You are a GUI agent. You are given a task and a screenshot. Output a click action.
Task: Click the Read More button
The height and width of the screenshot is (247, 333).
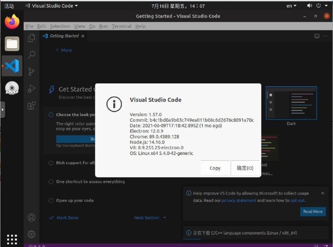(313, 212)
